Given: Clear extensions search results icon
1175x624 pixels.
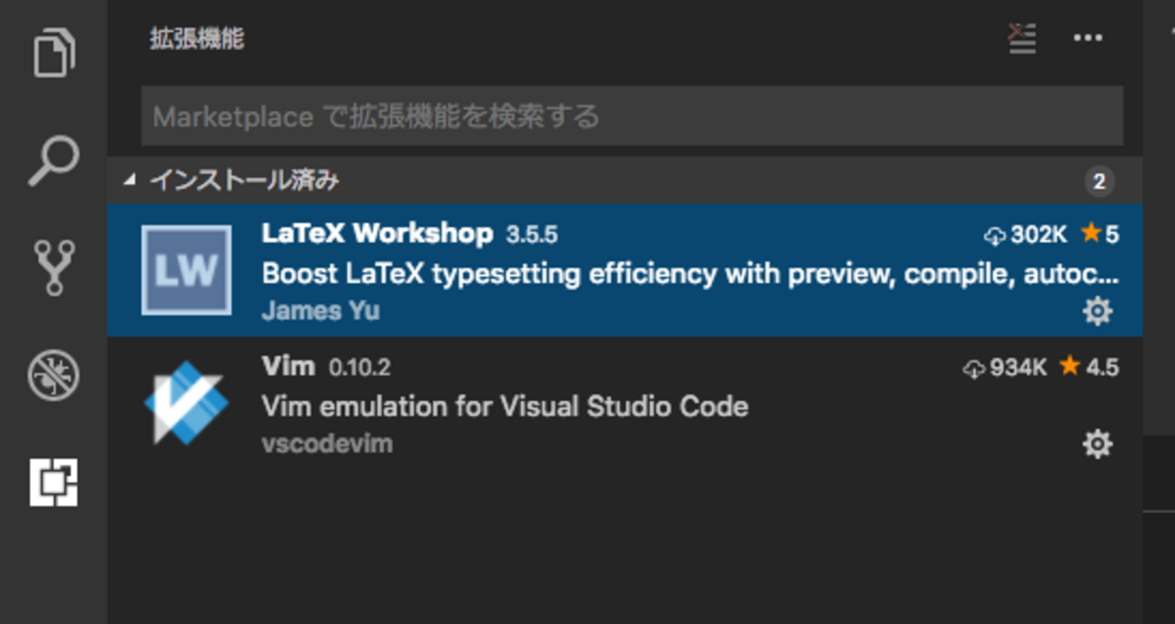Looking at the screenshot, I should (1022, 39).
